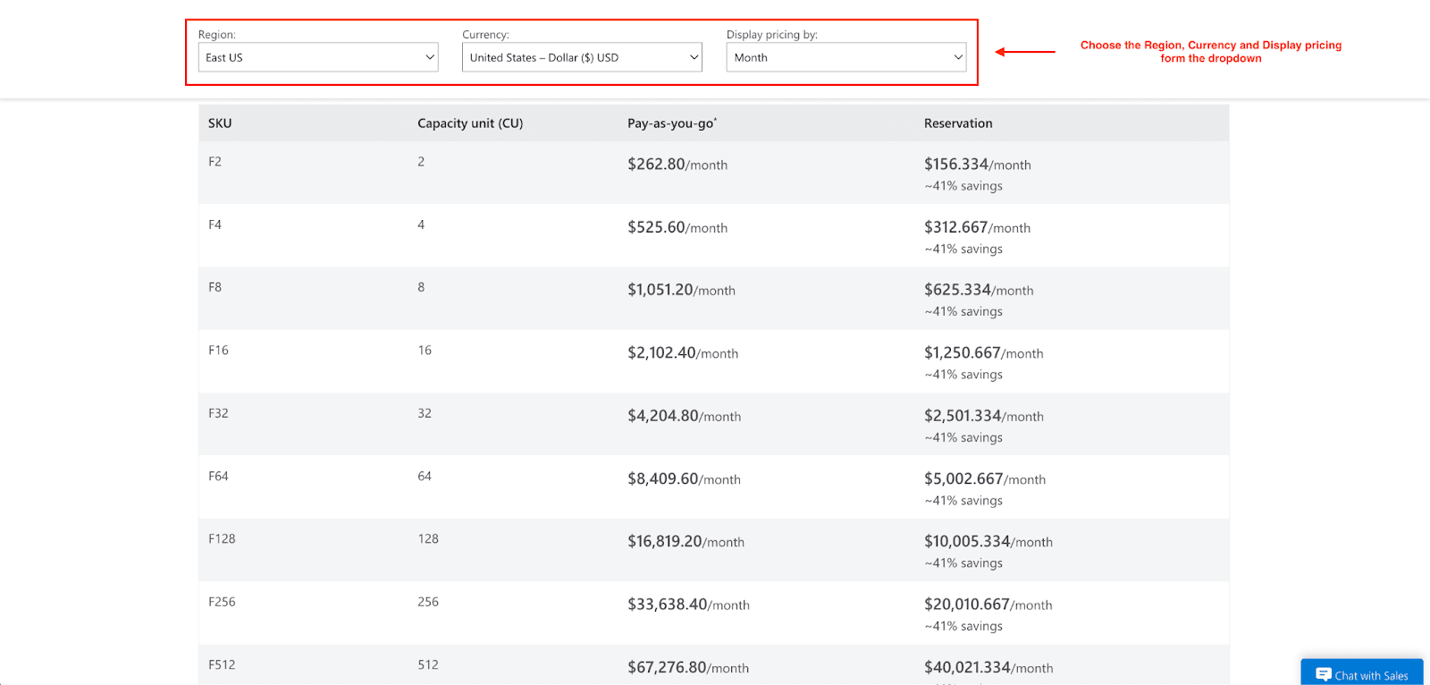Click the $262.80/month pay-as-you-go price
The height and width of the screenshot is (685, 1430).
[677, 165]
